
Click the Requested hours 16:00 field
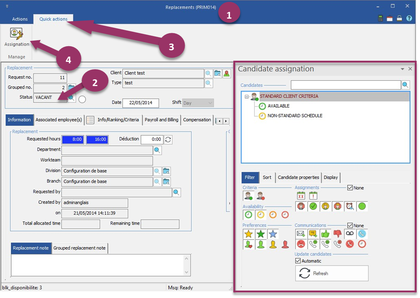pyautogui.click(x=97, y=140)
